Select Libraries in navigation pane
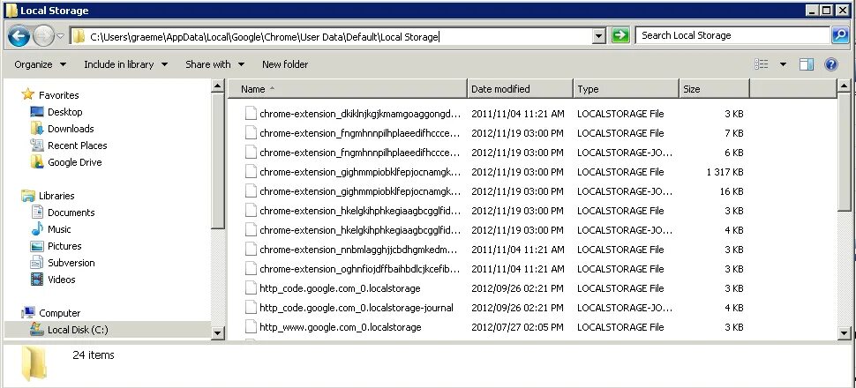 (x=56, y=196)
